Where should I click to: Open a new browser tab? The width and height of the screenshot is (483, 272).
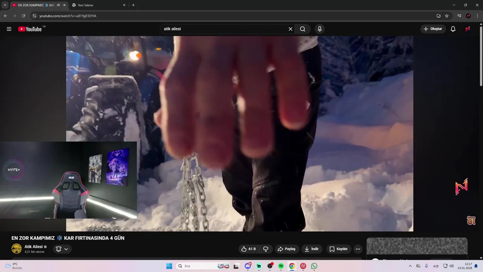pos(133,5)
